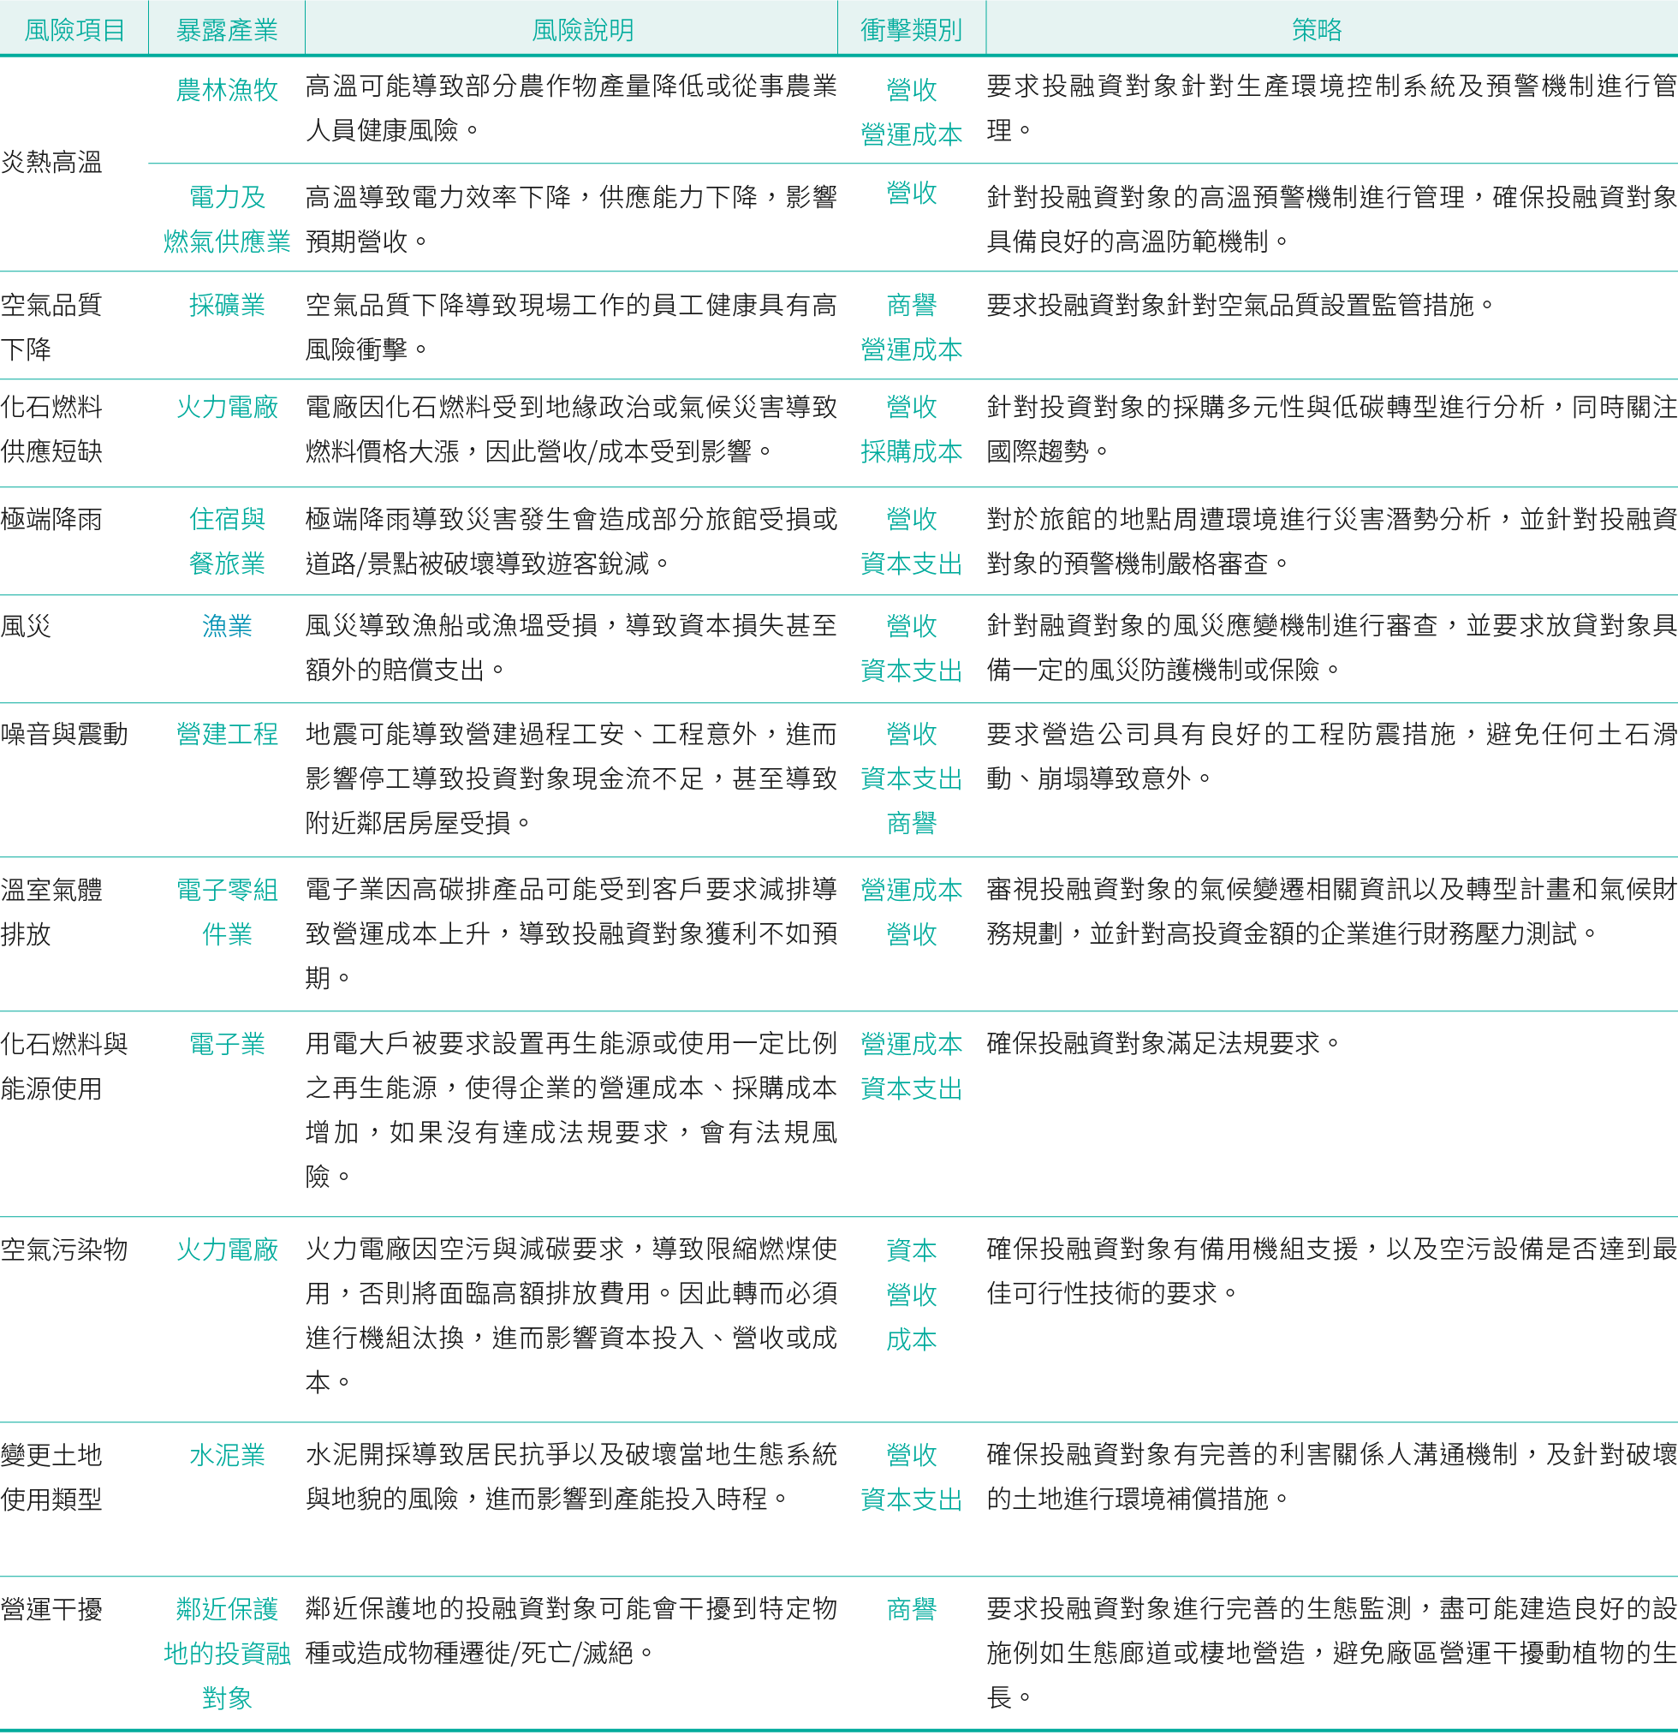Screen dimensions: 1678x1735
Task: Click the description 電子業因高碳排產品
Action: (x=571, y=933)
